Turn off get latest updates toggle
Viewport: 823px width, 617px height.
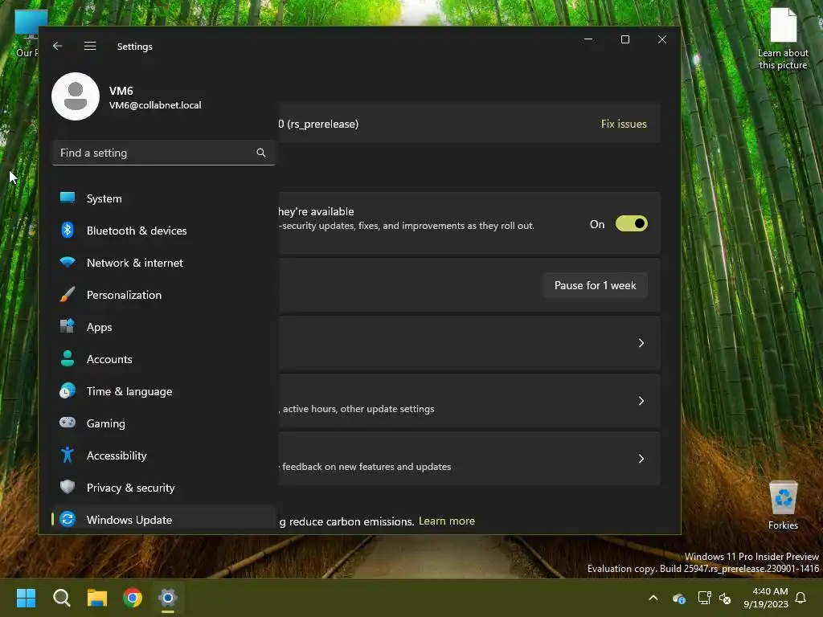[x=632, y=224]
